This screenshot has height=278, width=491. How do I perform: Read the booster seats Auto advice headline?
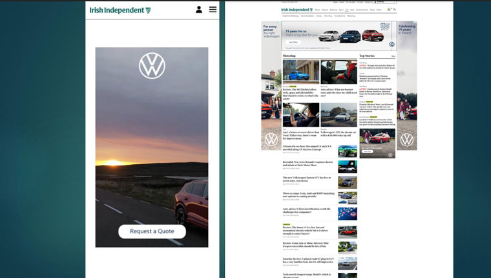[x=339, y=92]
